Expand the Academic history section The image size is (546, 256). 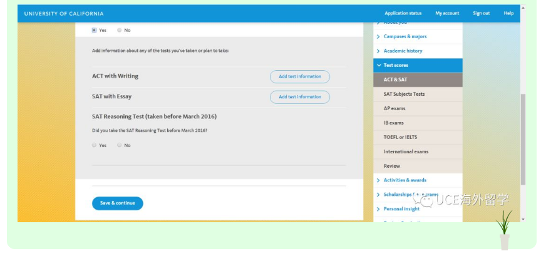pyautogui.click(x=403, y=51)
